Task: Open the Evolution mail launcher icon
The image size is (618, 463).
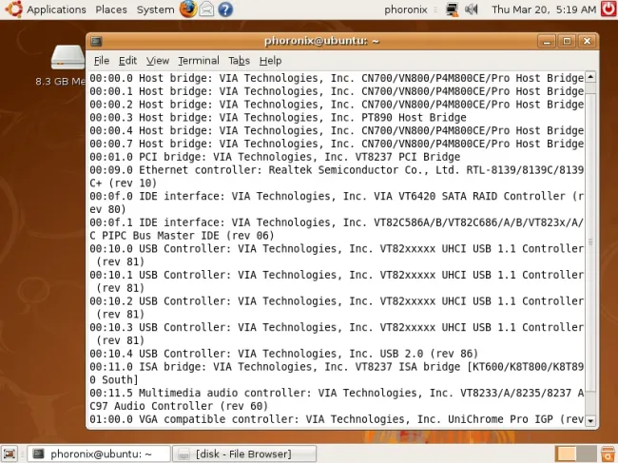Action: 206,10
